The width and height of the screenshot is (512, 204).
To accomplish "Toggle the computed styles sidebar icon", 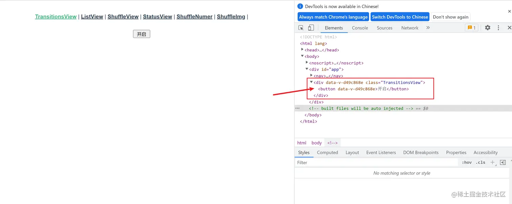I will click(x=503, y=162).
